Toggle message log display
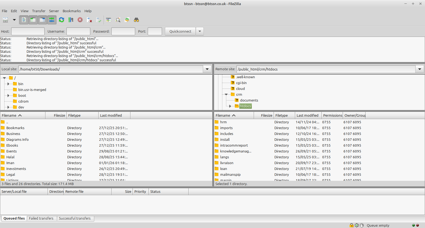The width and height of the screenshot is (425, 228). click(24, 20)
